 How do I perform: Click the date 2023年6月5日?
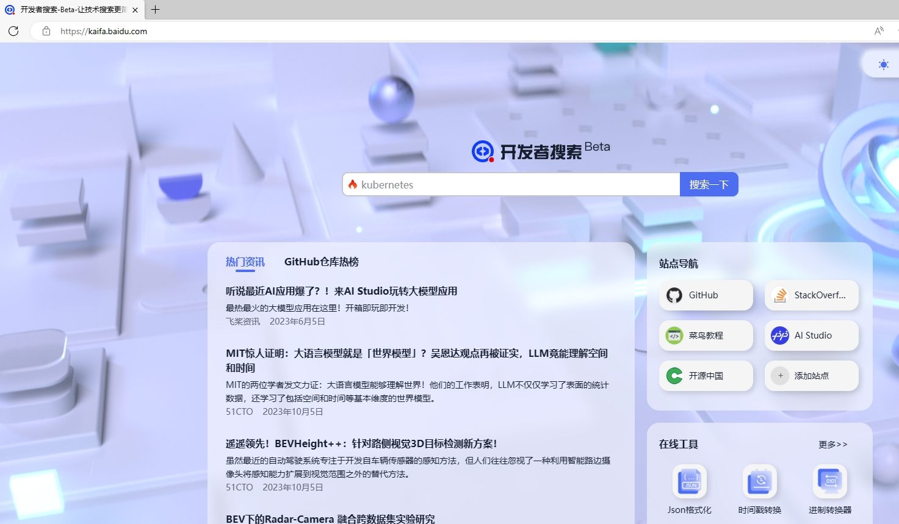point(297,321)
